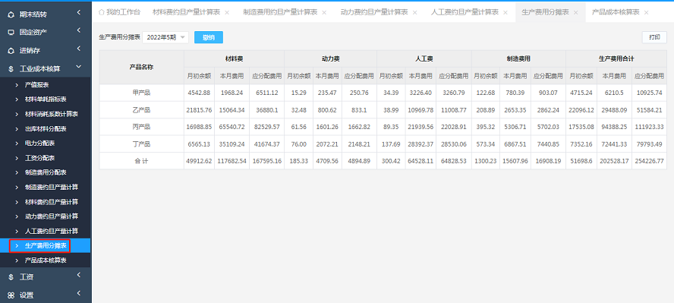Screen dimensions: 674x303
Task: Close the 产品成本核算表 tab
Action: point(646,12)
